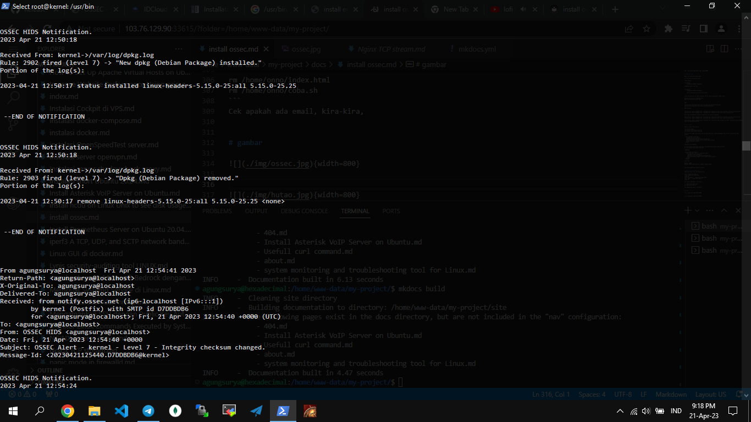Click the Windows Start button
The image size is (751, 422).
(x=13, y=410)
